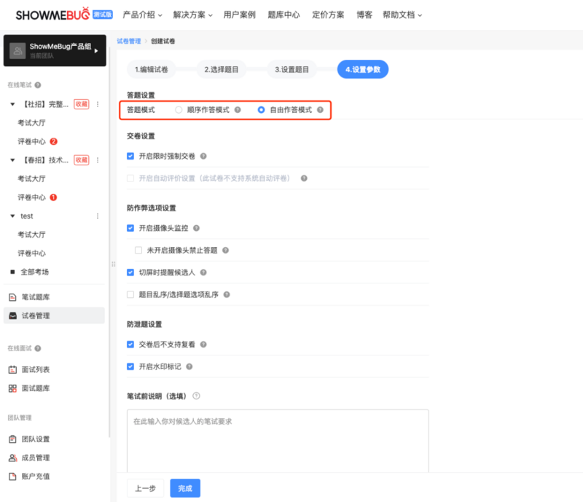
Task: Click help icon for 开启限时强制交卷
Action: (x=203, y=156)
